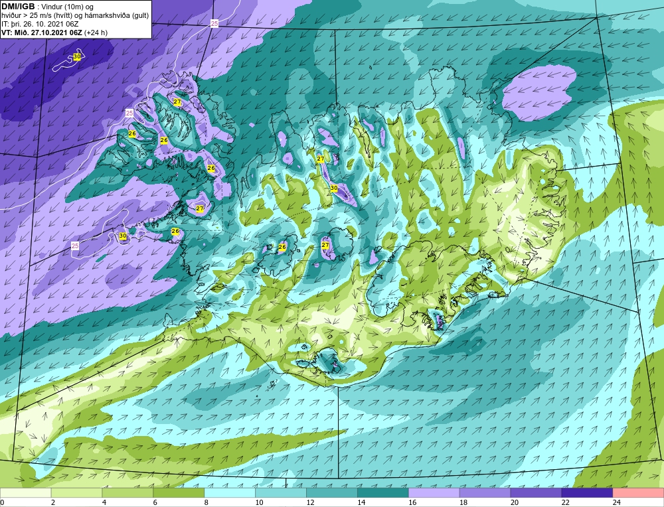The width and height of the screenshot is (664, 507).
Task: Click the 'VT: Mið. 27.10.2021 06Z' valid time
Action: pos(42,33)
